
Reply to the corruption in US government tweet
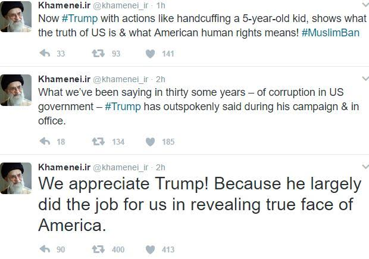(x=44, y=142)
